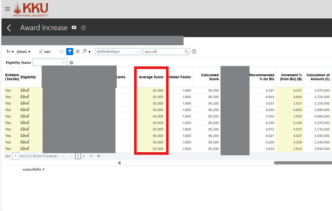Click the Average Score column header

coord(151,77)
